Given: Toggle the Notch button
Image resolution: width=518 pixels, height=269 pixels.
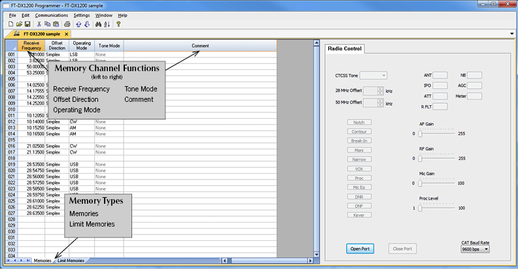Looking at the screenshot, I should point(359,122).
